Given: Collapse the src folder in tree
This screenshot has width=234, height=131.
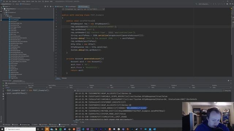Looking at the screenshot, I should 4,14.
